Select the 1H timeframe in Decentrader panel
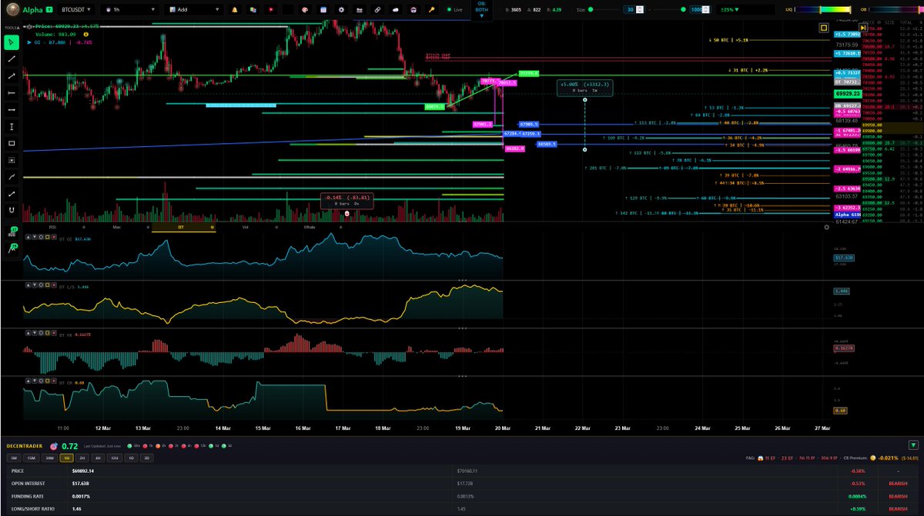The height and width of the screenshot is (516, 924). click(66, 458)
